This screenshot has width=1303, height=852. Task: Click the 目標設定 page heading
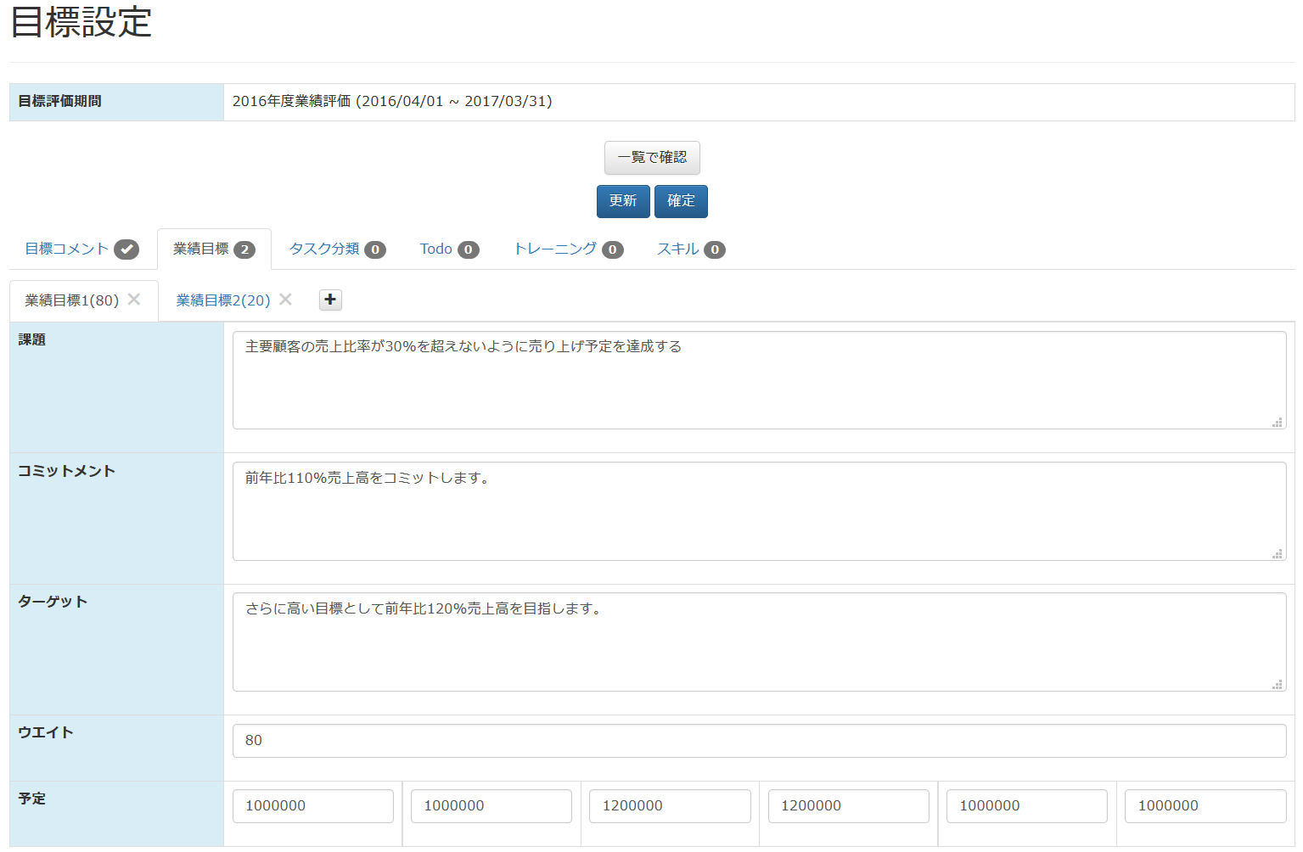(81, 23)
